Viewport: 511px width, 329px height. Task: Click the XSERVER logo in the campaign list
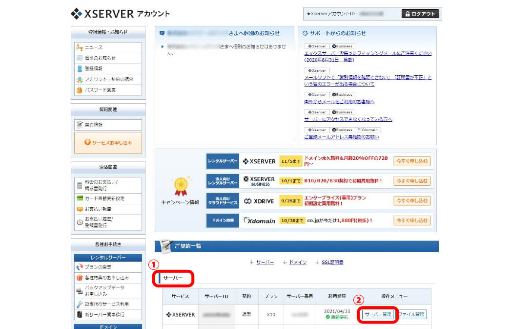pos(260,161)
